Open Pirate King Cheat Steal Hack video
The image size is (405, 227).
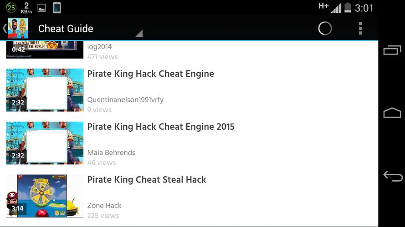pyautogui.click(x=147, y=180)
